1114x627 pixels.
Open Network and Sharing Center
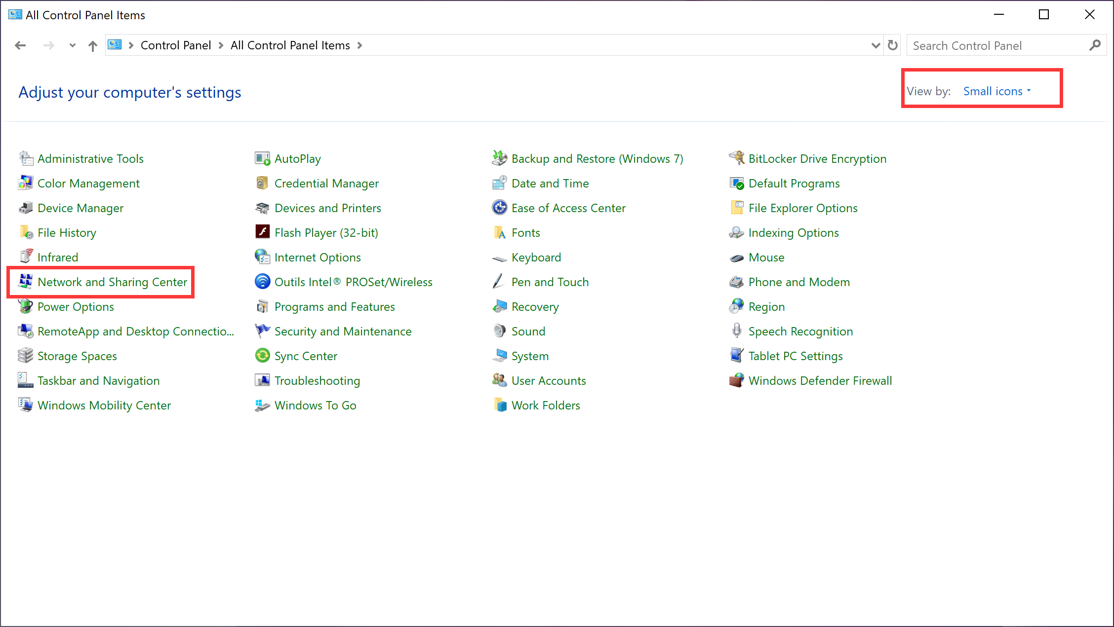[113, 282]
